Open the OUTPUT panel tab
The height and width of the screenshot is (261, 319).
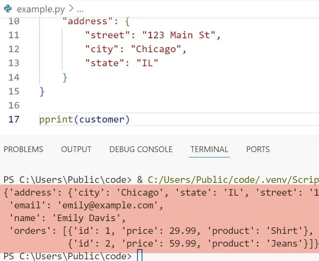pos(76,149)
